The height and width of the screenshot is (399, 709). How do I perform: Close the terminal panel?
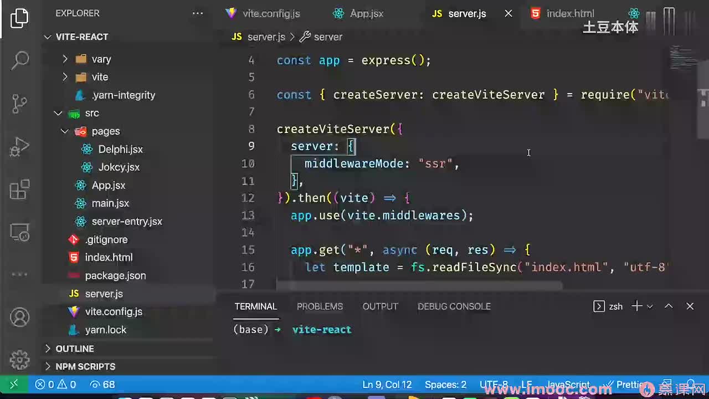pos(690,306)
